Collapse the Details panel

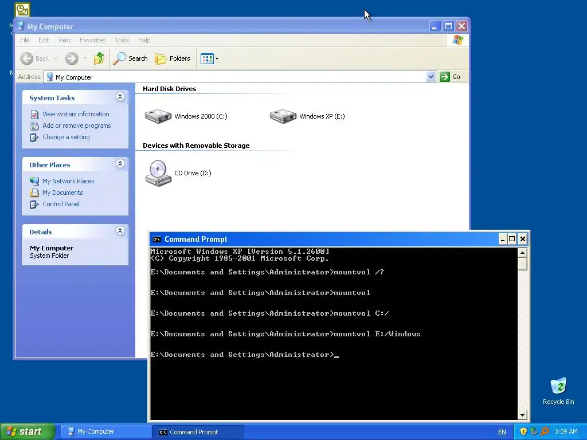coord(120,231)
